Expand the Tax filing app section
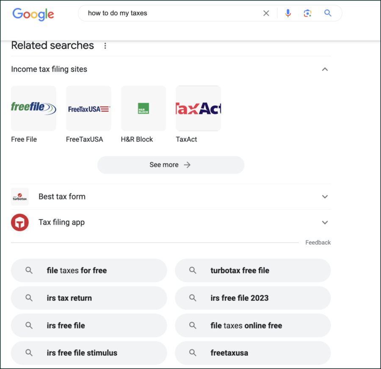Screen dimensions: 381x369 pos(325,222)
